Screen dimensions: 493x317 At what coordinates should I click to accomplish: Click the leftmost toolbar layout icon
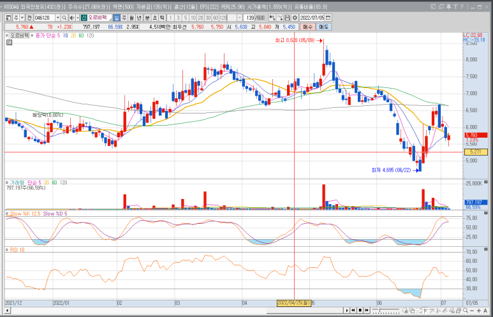8,18
